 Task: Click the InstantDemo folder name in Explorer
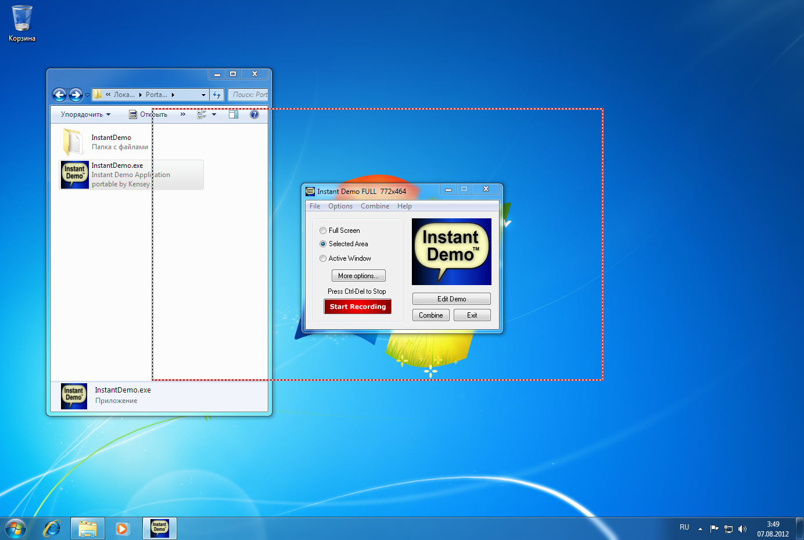(112, 138)
